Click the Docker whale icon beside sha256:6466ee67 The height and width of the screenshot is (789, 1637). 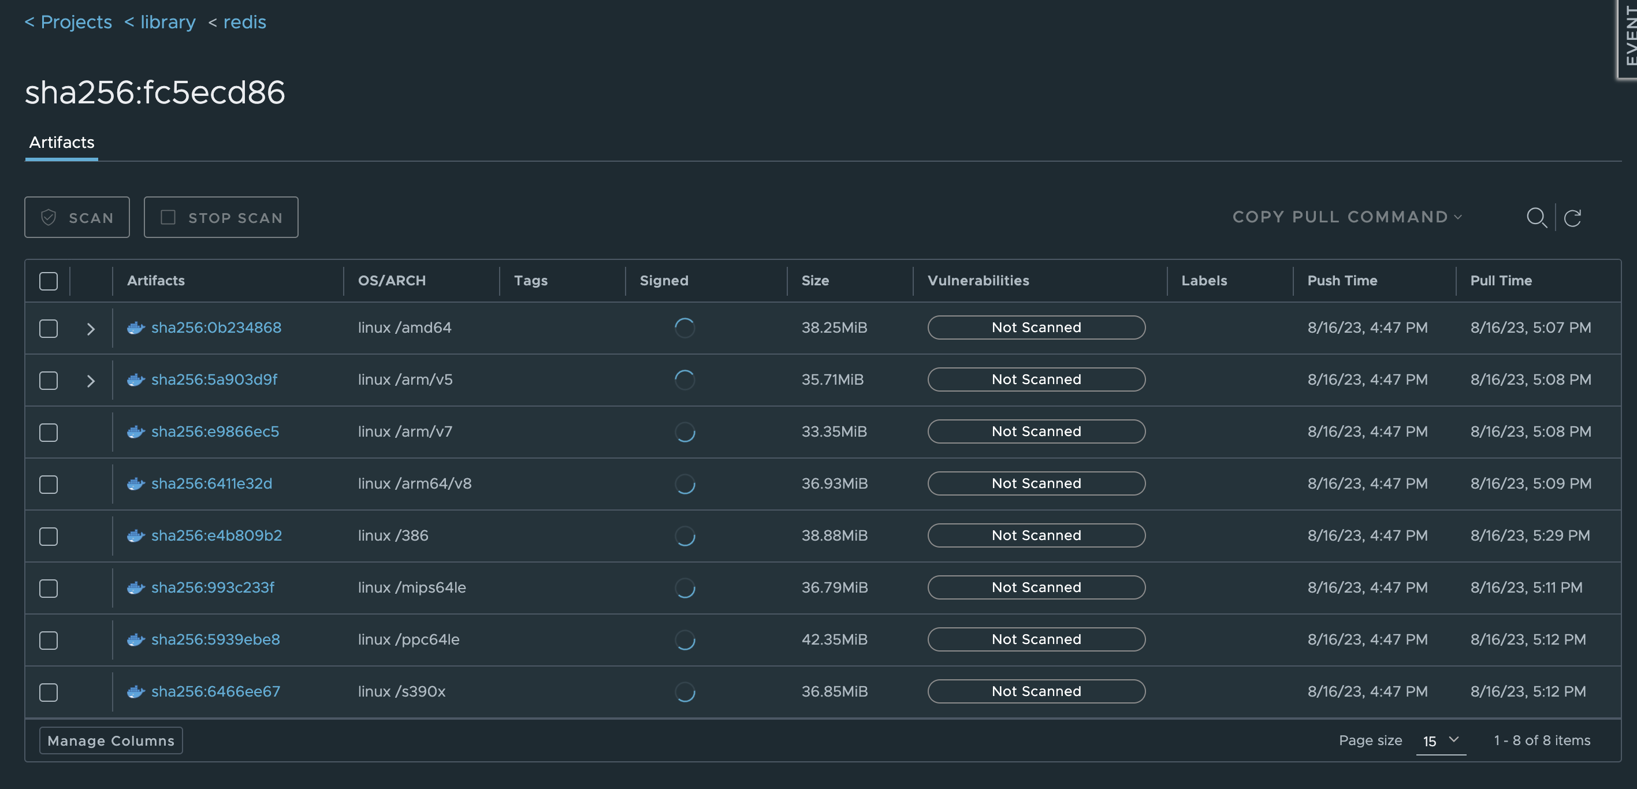(135, 692)
